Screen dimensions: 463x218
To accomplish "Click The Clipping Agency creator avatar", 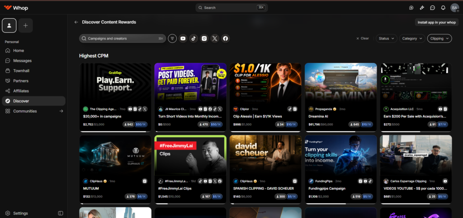I will (x=85, y=109).
